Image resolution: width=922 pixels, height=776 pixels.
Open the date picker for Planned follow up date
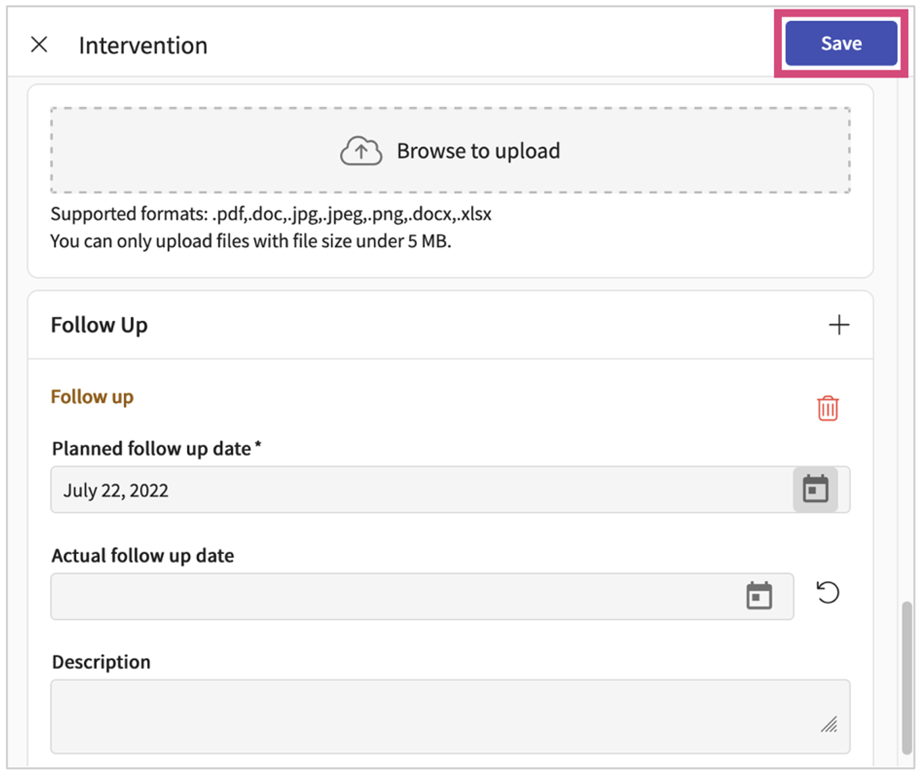[815, 489]
